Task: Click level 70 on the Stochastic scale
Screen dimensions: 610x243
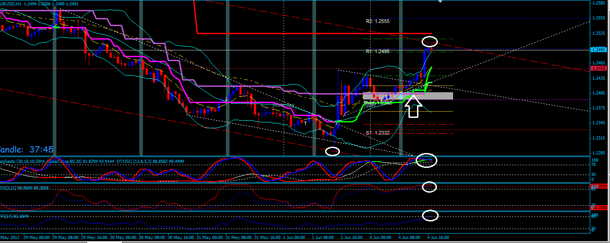Action: 594,165
